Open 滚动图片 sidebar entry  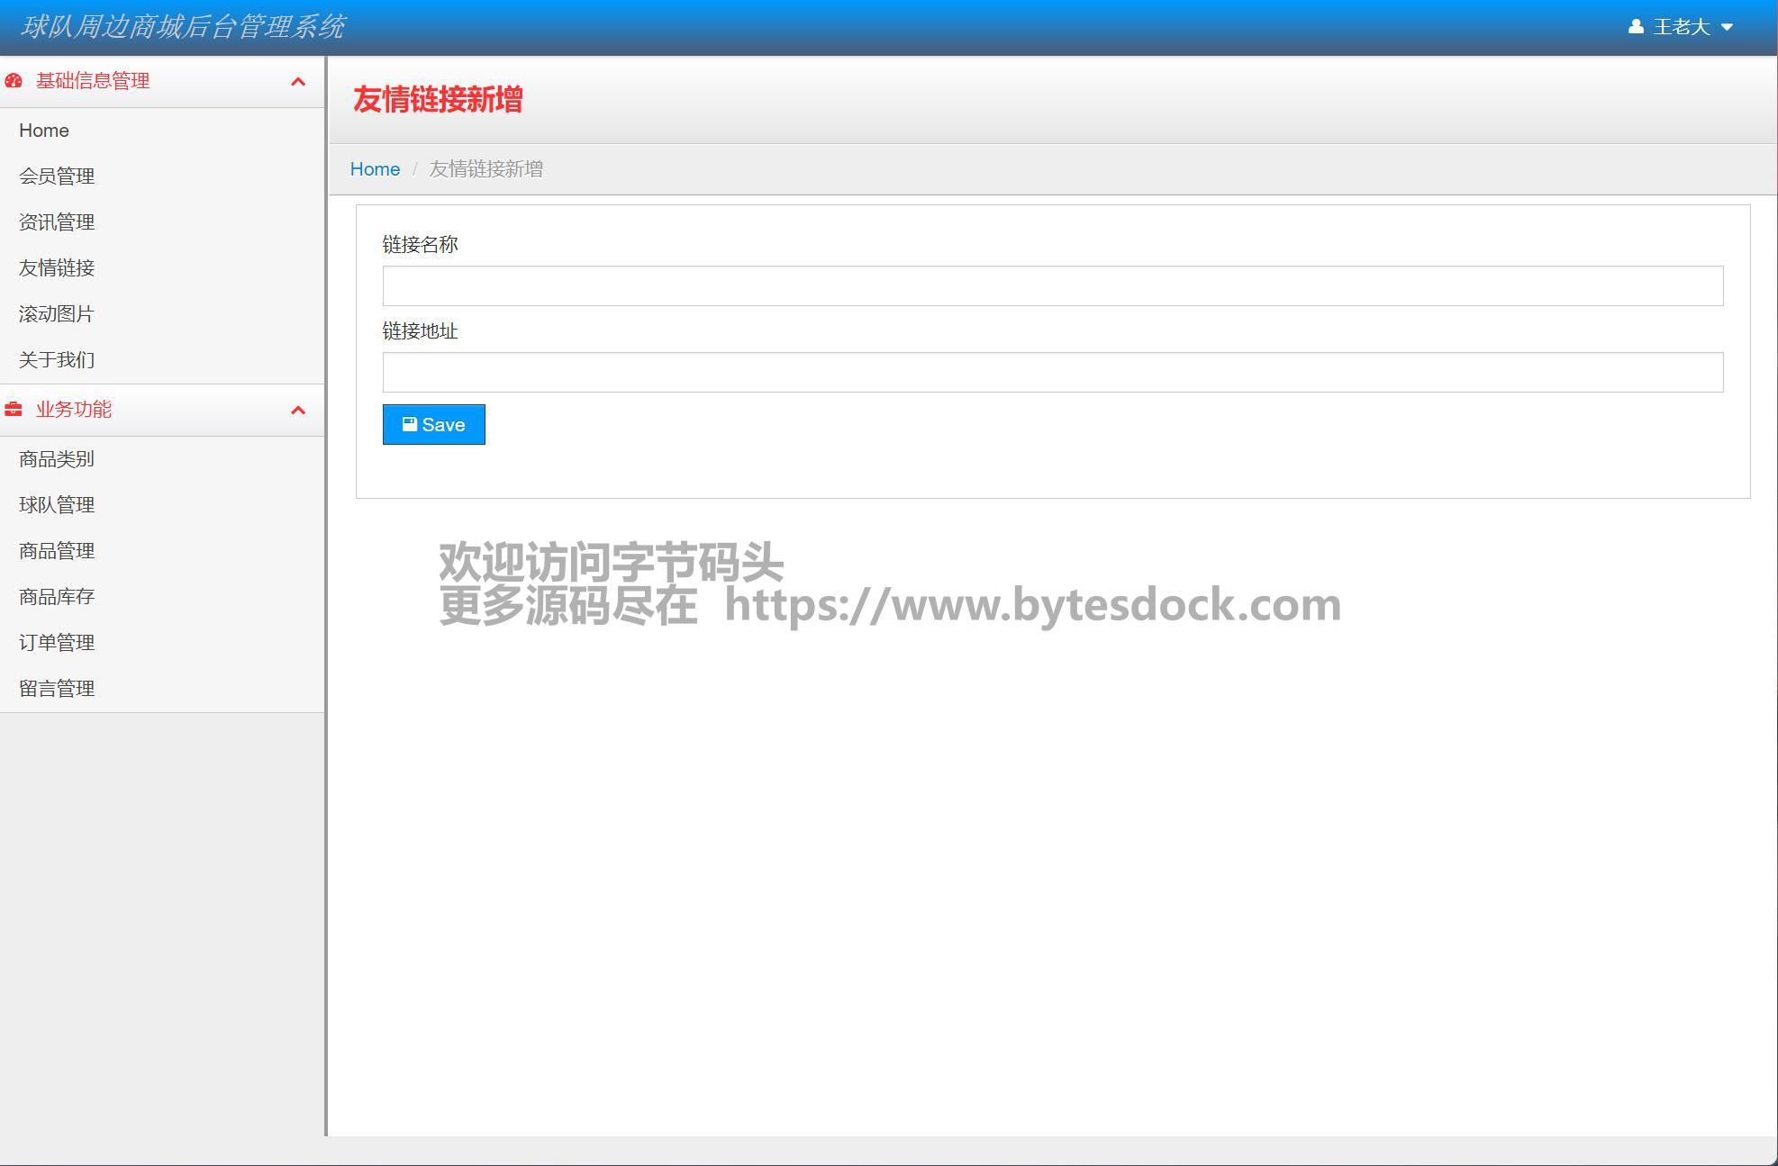pyautogui.click(x=57, y=314)
